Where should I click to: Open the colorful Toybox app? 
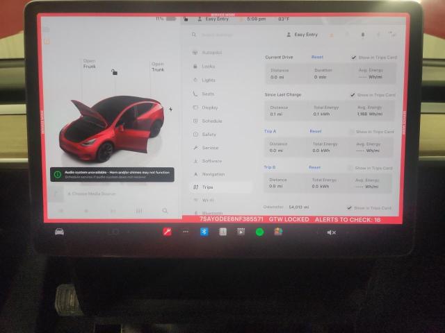pos(278,232)
